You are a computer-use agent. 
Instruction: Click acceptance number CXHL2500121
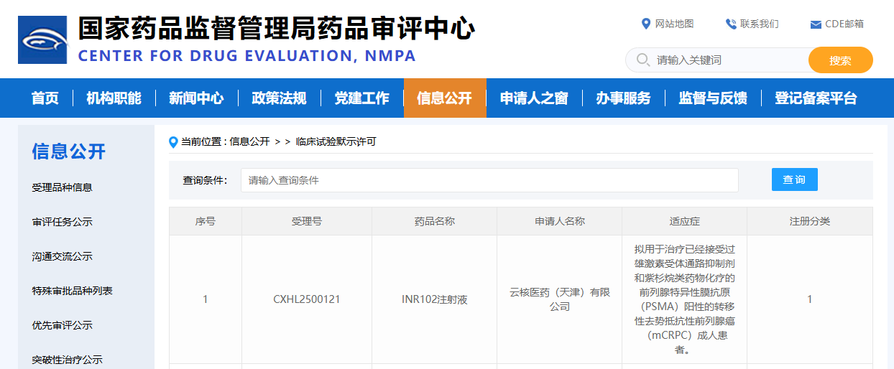(307, 299)
